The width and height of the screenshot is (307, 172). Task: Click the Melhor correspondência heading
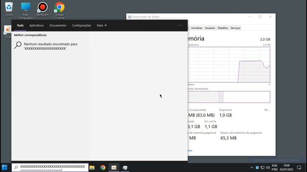pyautogui.click(x=30, y=35)
